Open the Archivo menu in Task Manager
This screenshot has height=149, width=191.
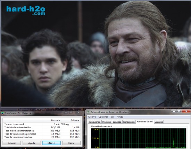coord(92,117)
